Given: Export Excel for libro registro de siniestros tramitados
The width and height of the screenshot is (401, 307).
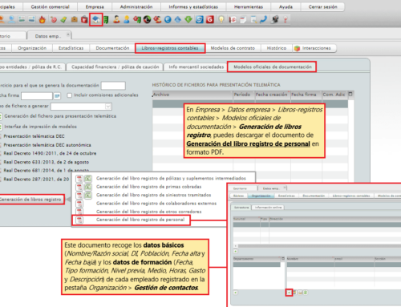Looking at the screenshot, I should click(88, 195).
